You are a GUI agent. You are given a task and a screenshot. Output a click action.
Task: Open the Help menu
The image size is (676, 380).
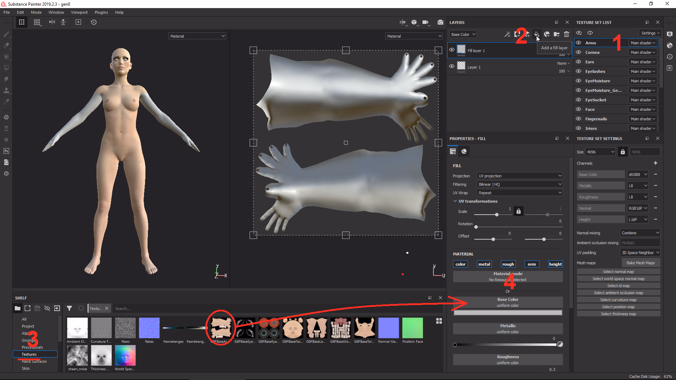(x=119, y=12)
